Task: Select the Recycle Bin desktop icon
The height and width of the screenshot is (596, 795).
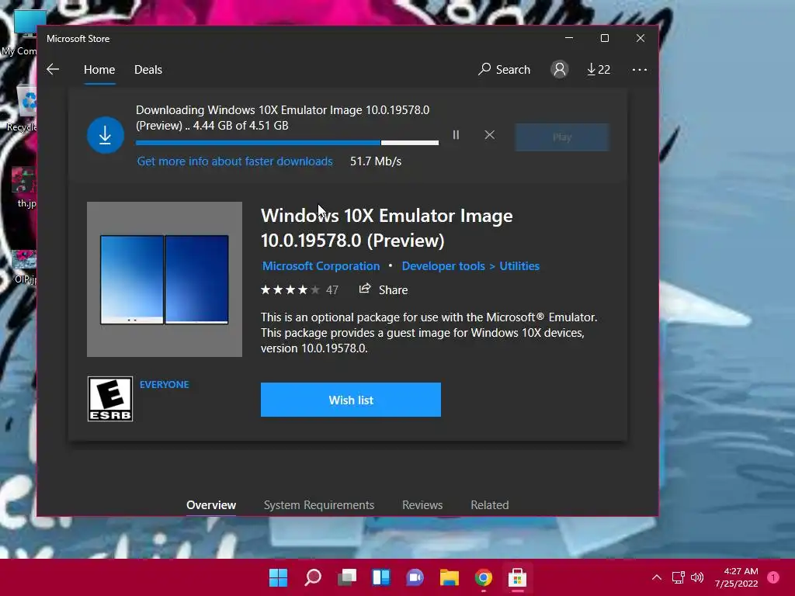Action: click(23, 109)
